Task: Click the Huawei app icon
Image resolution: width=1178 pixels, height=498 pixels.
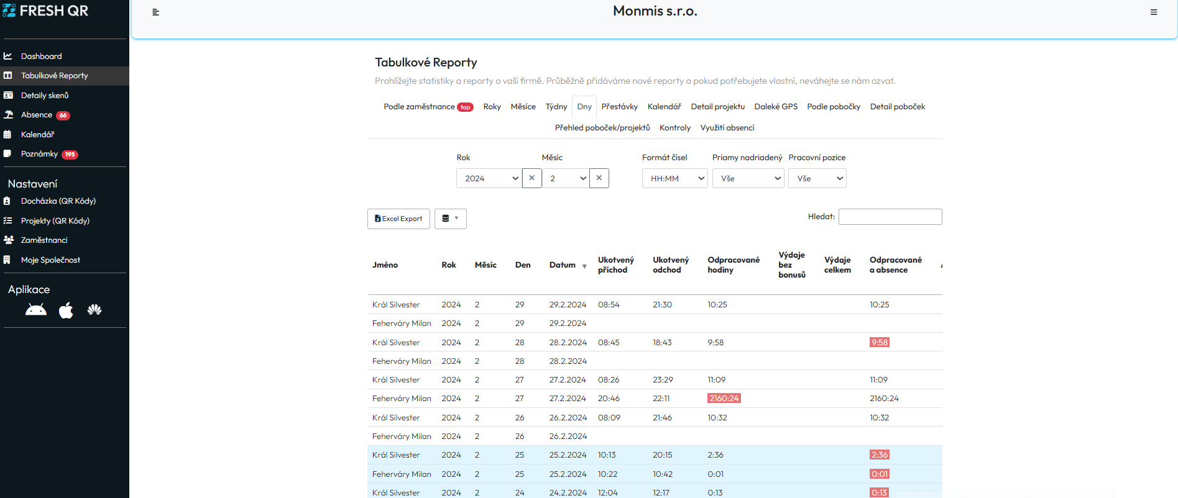Action: (94, 310)
